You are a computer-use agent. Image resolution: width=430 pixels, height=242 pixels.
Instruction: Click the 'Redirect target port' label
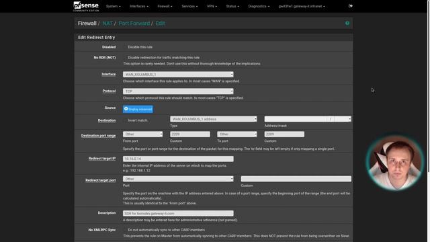[x=101, y=180]
